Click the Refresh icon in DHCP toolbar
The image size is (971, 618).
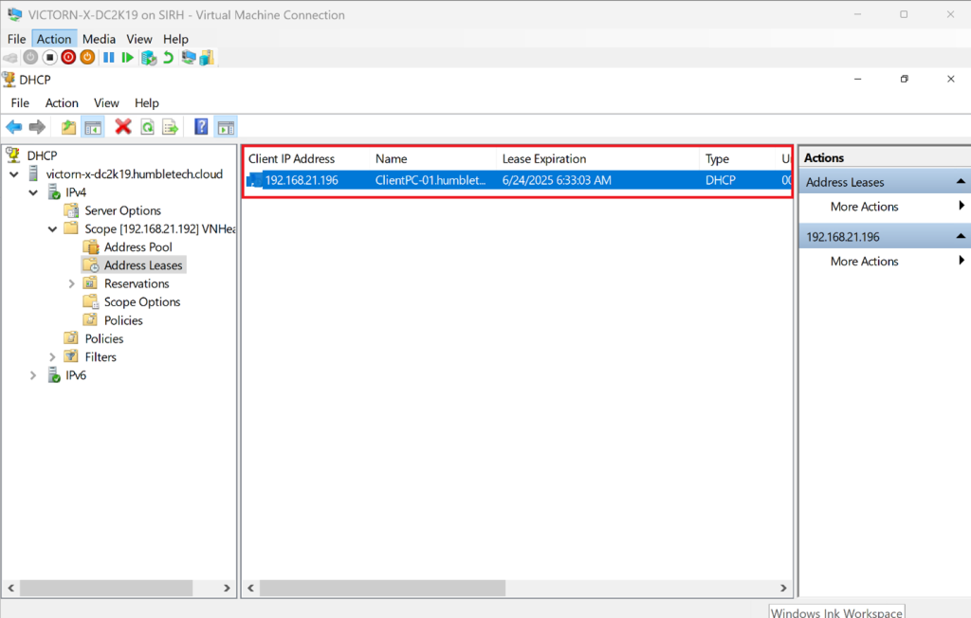click(x=147, y=127)
